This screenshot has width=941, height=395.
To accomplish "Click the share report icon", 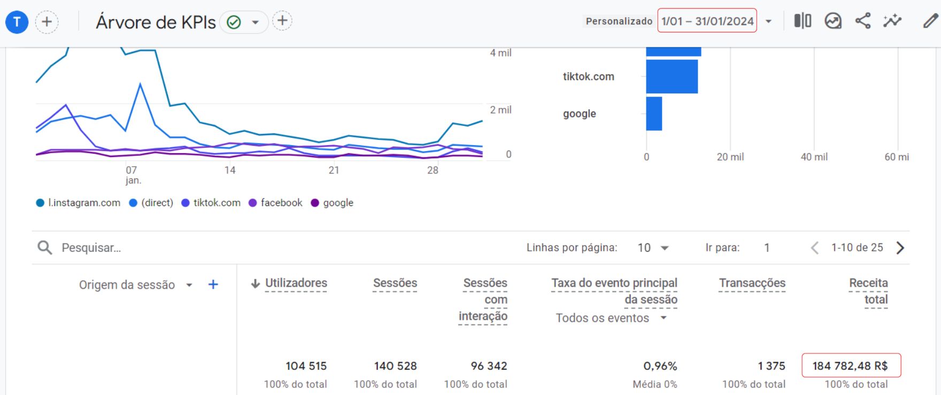I will 862,21.
